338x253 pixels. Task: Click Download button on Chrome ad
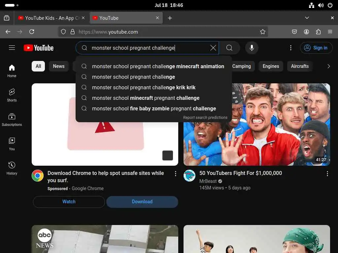[x=142, y=202]
